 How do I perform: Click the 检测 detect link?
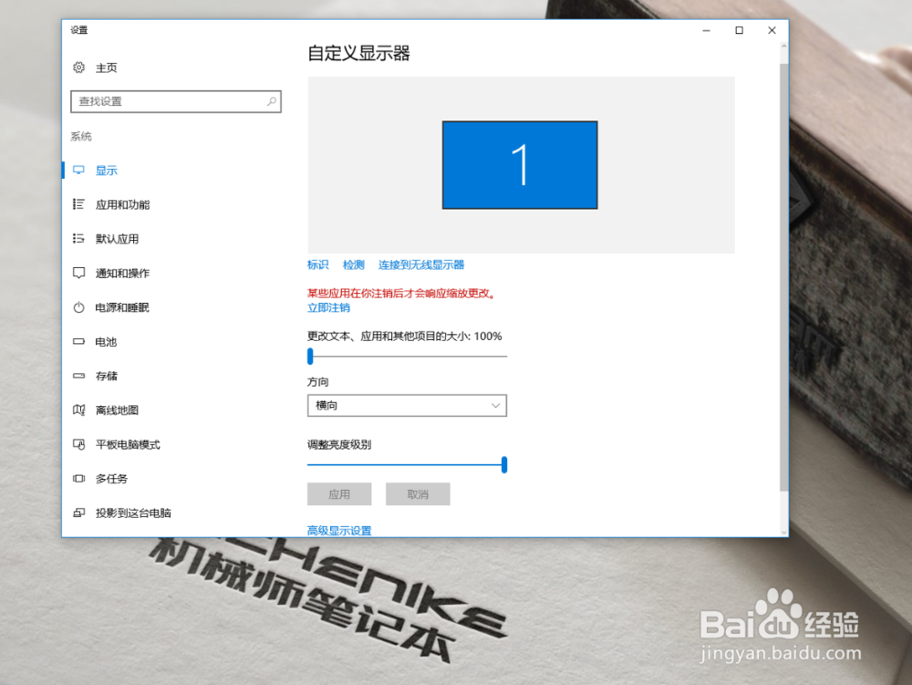pyautogui.click(x=354, y=265)
